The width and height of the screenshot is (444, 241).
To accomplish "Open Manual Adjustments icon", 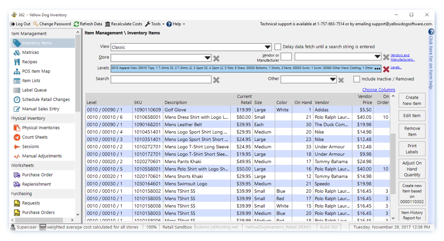I will 17,156.
